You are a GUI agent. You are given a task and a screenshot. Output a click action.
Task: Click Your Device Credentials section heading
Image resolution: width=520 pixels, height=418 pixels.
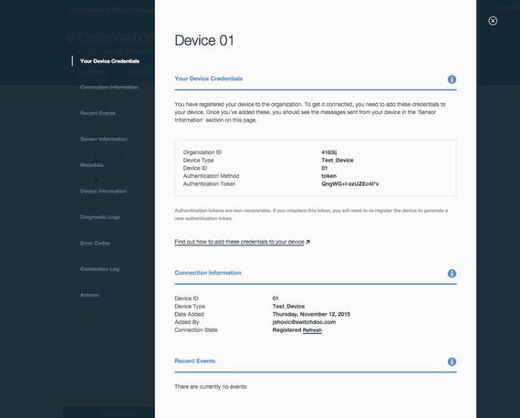pyautogui.click(x=208, y=78)
